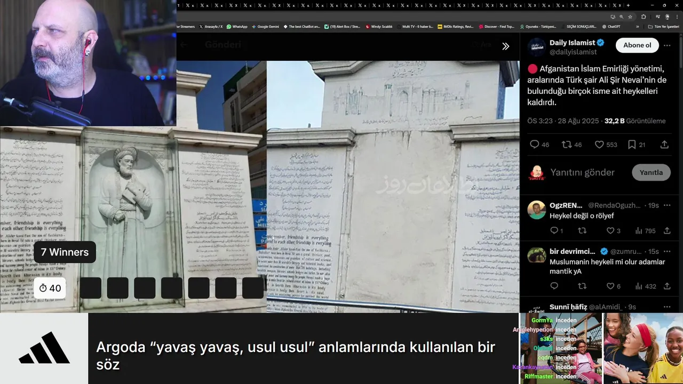Share OgzREN's comment
The height and width of the screenshot is (384, 683).
[x=667, y=231]
